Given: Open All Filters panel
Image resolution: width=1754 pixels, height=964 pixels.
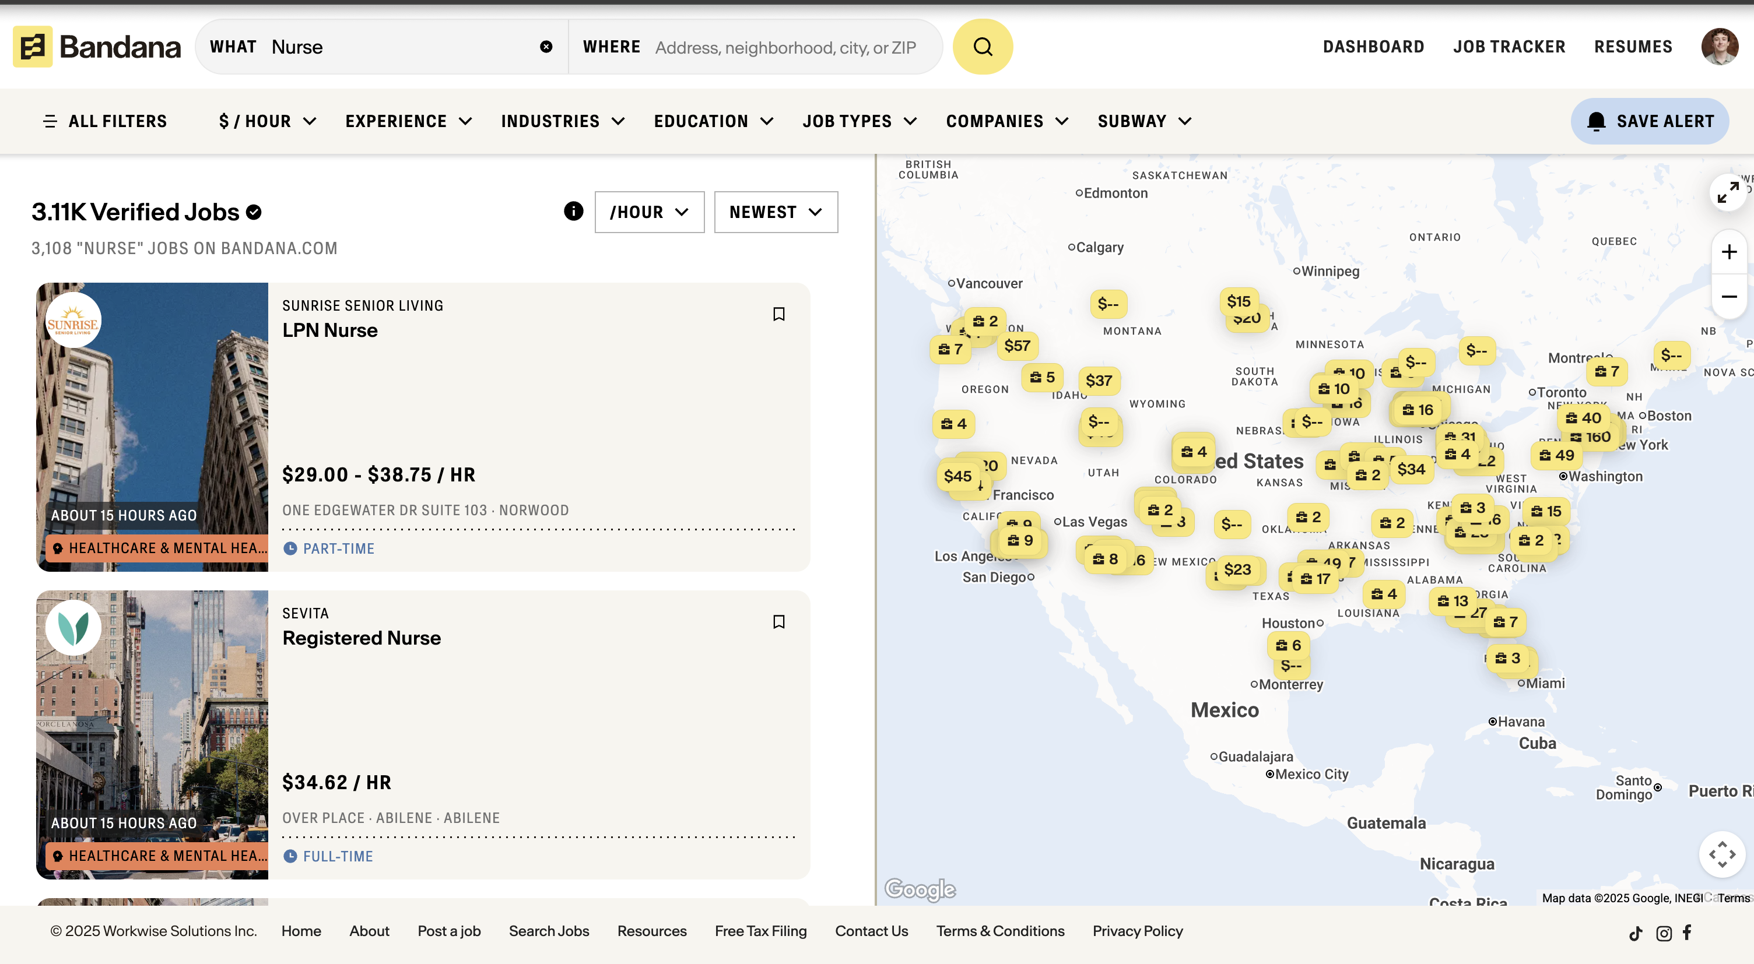Looking at the screenshot, I should tap(105, 121).
